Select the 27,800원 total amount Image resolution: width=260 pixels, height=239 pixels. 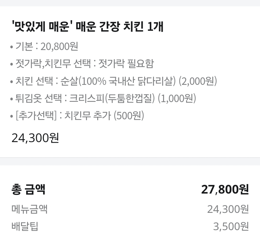point(225,189)
